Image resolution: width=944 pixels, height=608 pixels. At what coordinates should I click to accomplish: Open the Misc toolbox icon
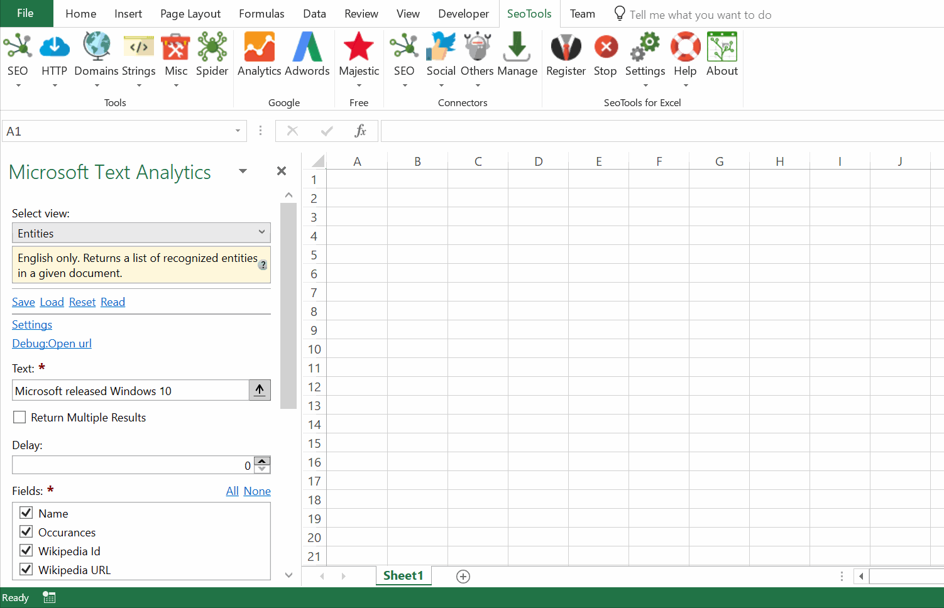point(176,46)
